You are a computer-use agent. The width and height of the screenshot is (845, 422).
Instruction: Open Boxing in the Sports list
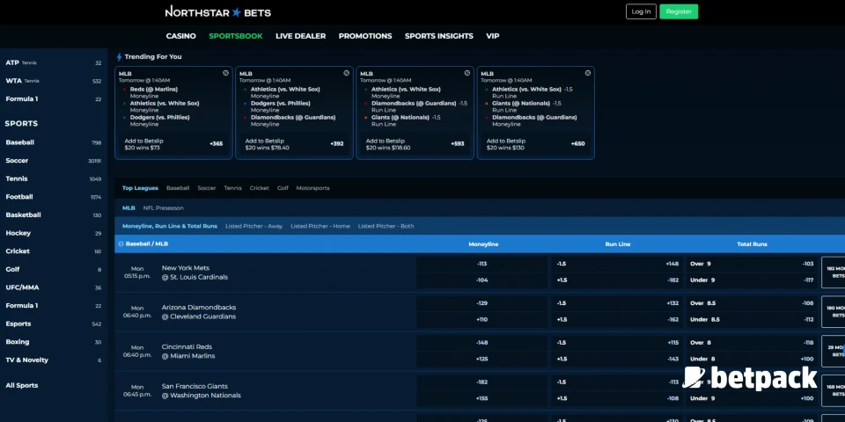[54, 342]
